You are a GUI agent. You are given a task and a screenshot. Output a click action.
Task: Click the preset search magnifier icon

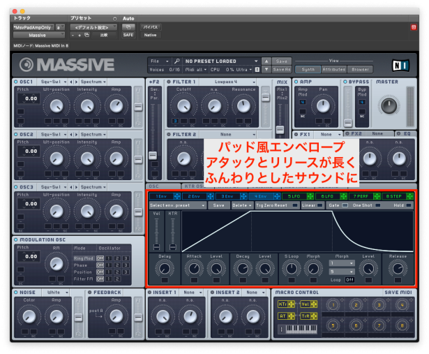[x=178, y=61]
